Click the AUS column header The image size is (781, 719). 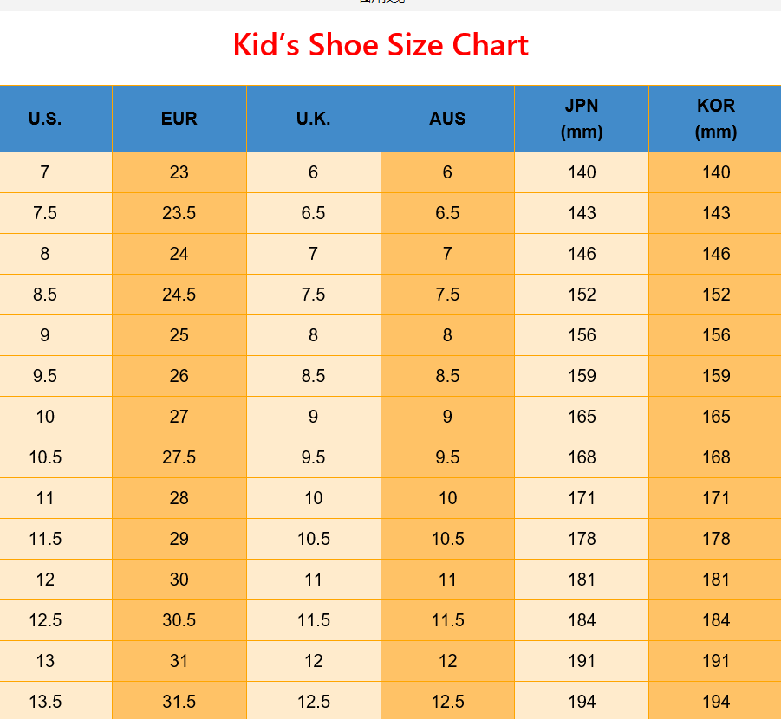(x=447, y=119)
